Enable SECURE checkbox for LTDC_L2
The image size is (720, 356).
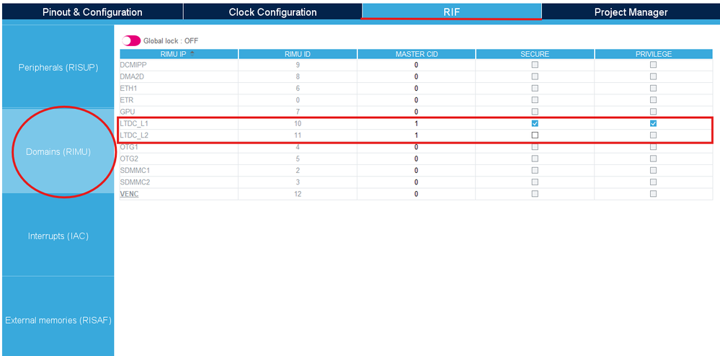[x=535, y=135]
